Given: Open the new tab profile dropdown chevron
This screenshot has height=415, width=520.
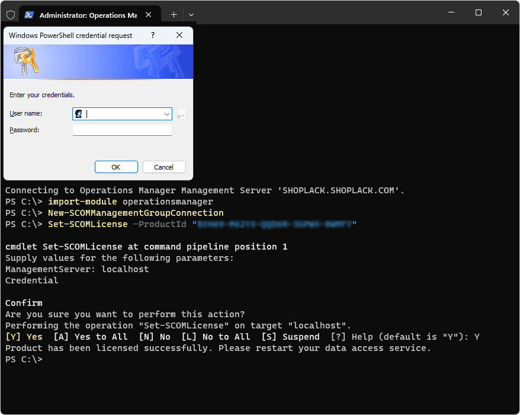Looking at the screenshot, I should tap(191, 15).
